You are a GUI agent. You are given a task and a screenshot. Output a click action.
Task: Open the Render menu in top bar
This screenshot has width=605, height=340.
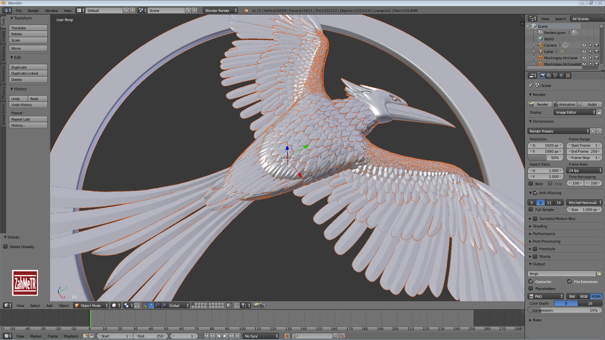pyautogui.click(x=33, y=10)
